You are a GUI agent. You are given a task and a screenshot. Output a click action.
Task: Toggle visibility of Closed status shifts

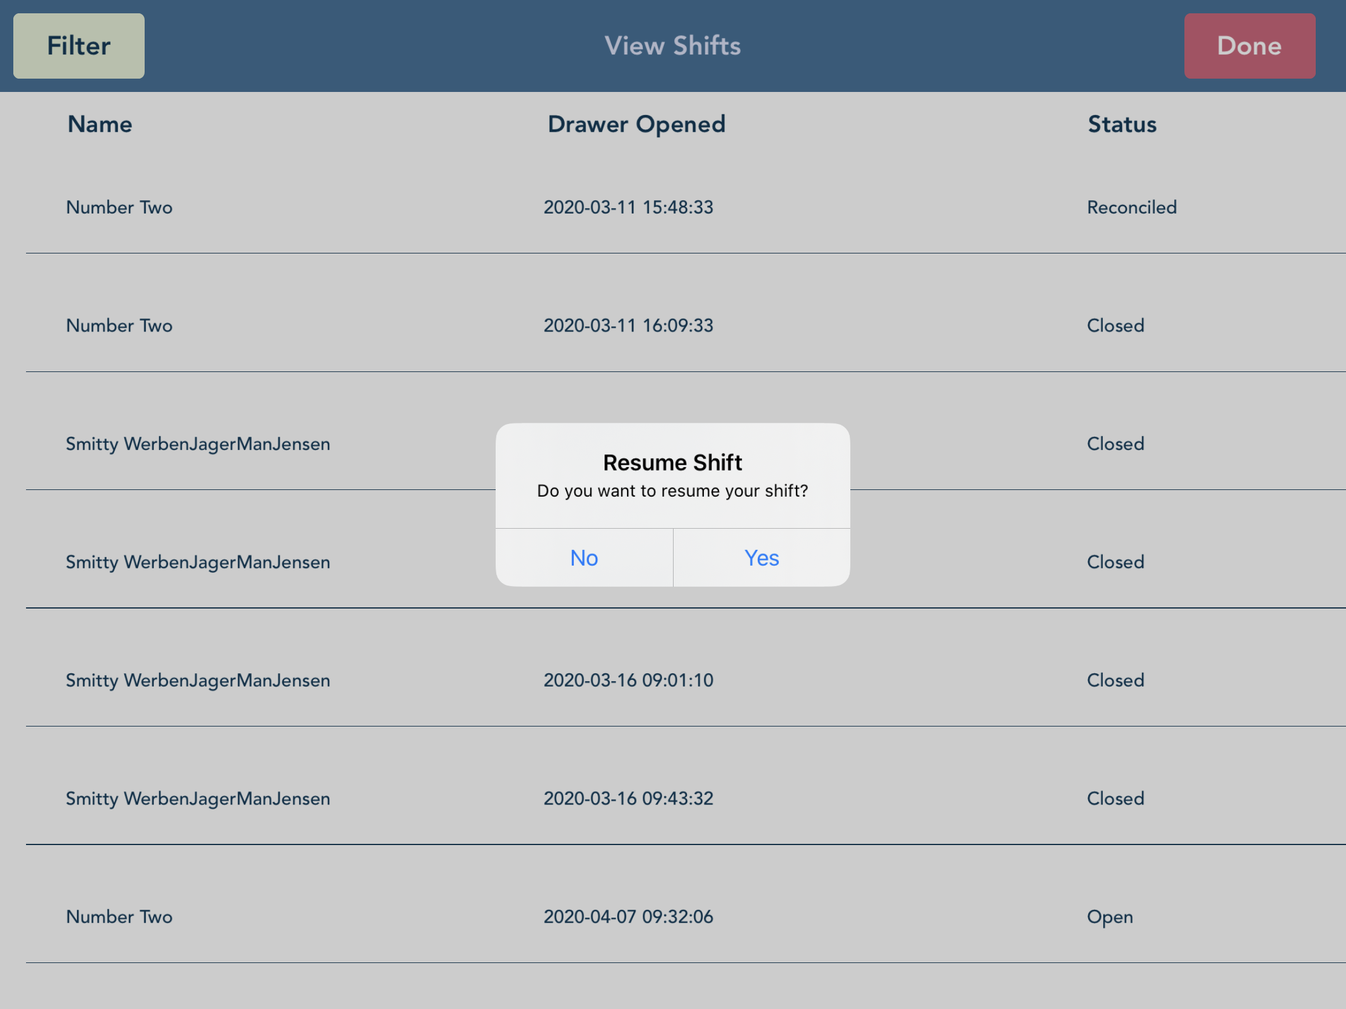(x=79, y=45)
